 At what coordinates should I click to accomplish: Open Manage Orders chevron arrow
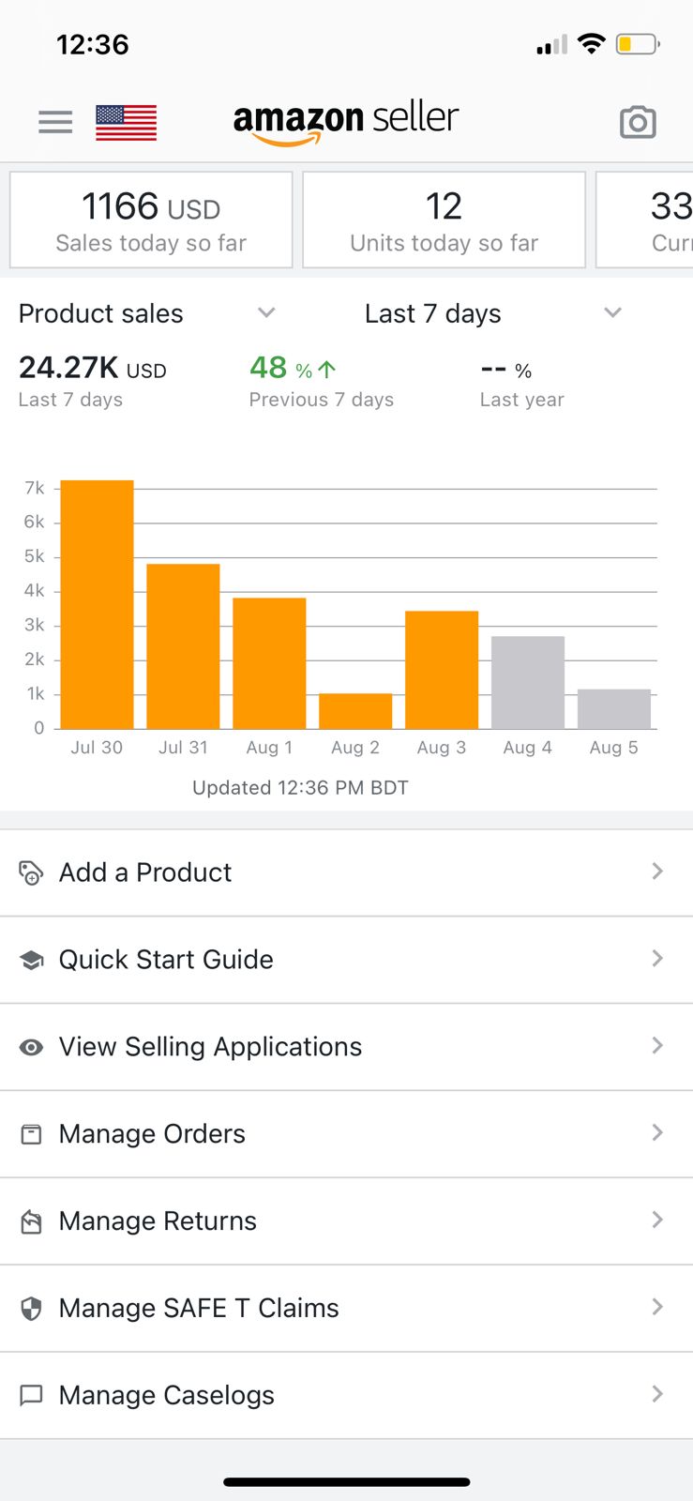point(657,1133)
